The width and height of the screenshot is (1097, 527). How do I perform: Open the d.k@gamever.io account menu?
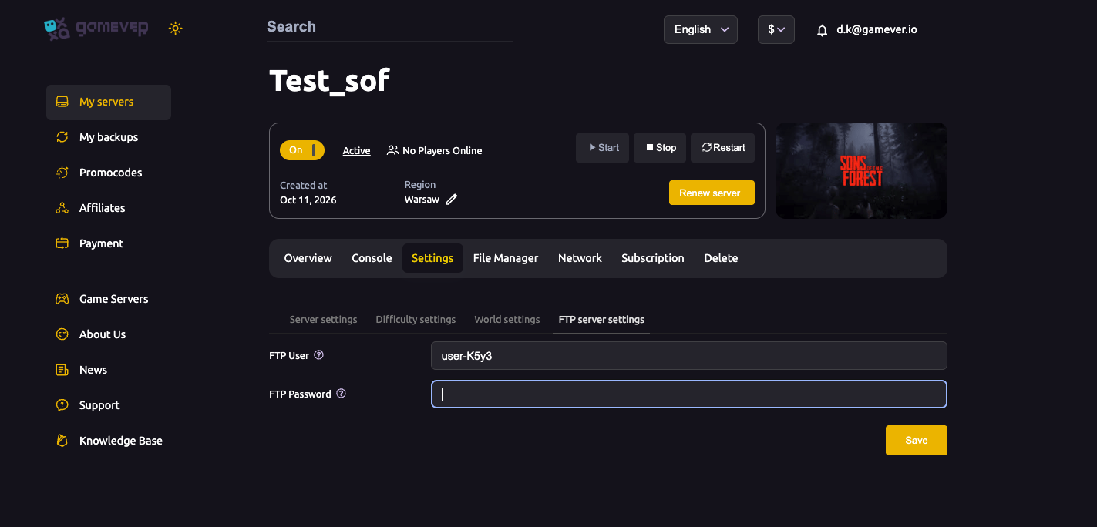pos(877,30)
